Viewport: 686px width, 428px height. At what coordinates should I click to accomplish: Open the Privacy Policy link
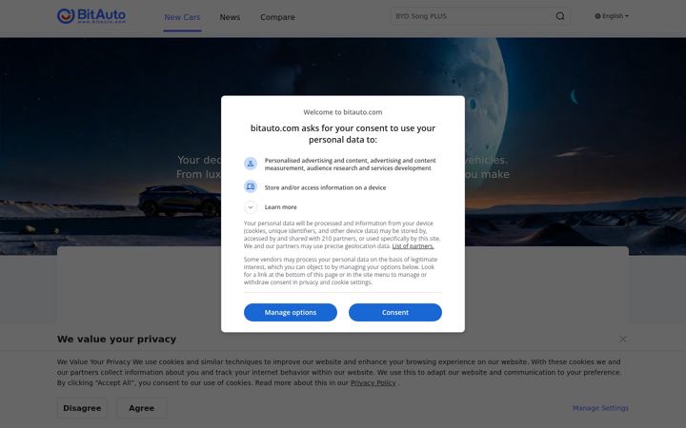click(x=373, y=383)
